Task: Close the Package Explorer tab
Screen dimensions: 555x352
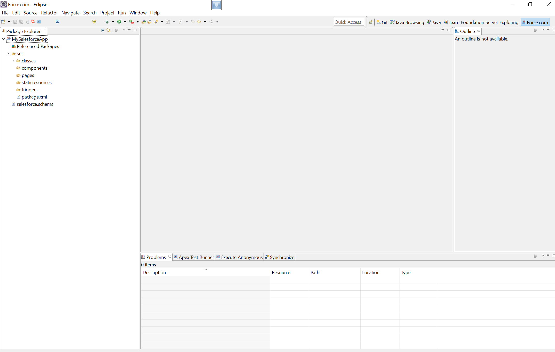Action: pyautogui.click(x=44, y=31)
